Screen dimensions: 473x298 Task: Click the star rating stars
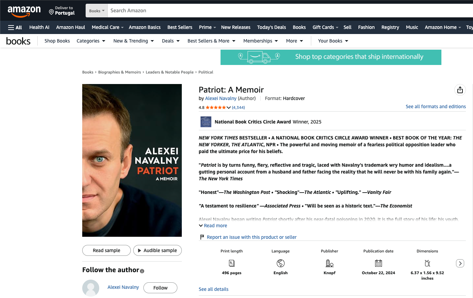[x=216, y=107]
